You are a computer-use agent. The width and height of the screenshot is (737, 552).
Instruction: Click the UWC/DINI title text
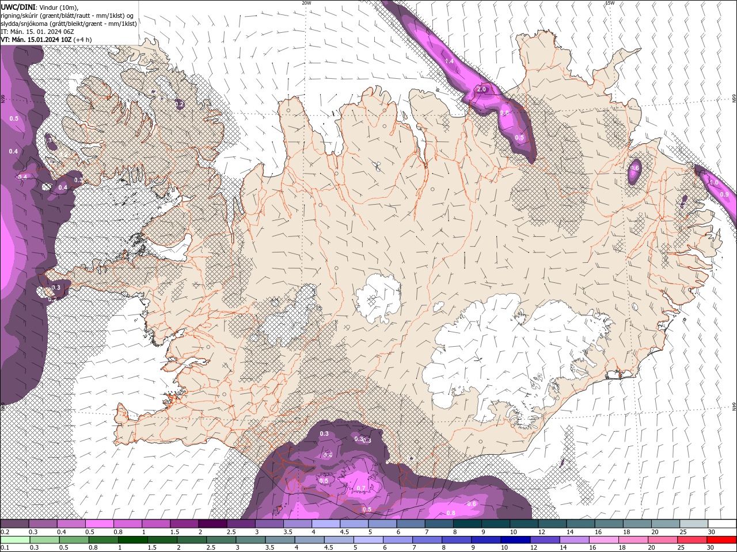tap(17, 6)
